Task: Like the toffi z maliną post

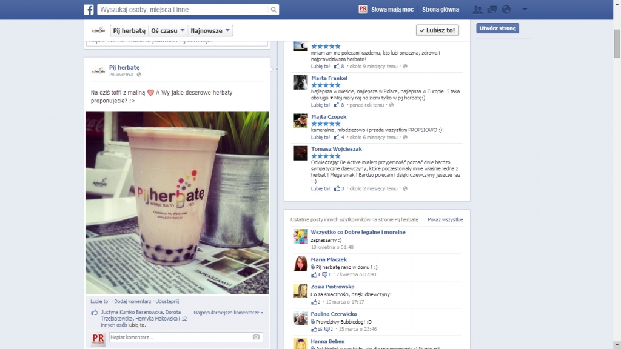Action: tap(99, 301)
